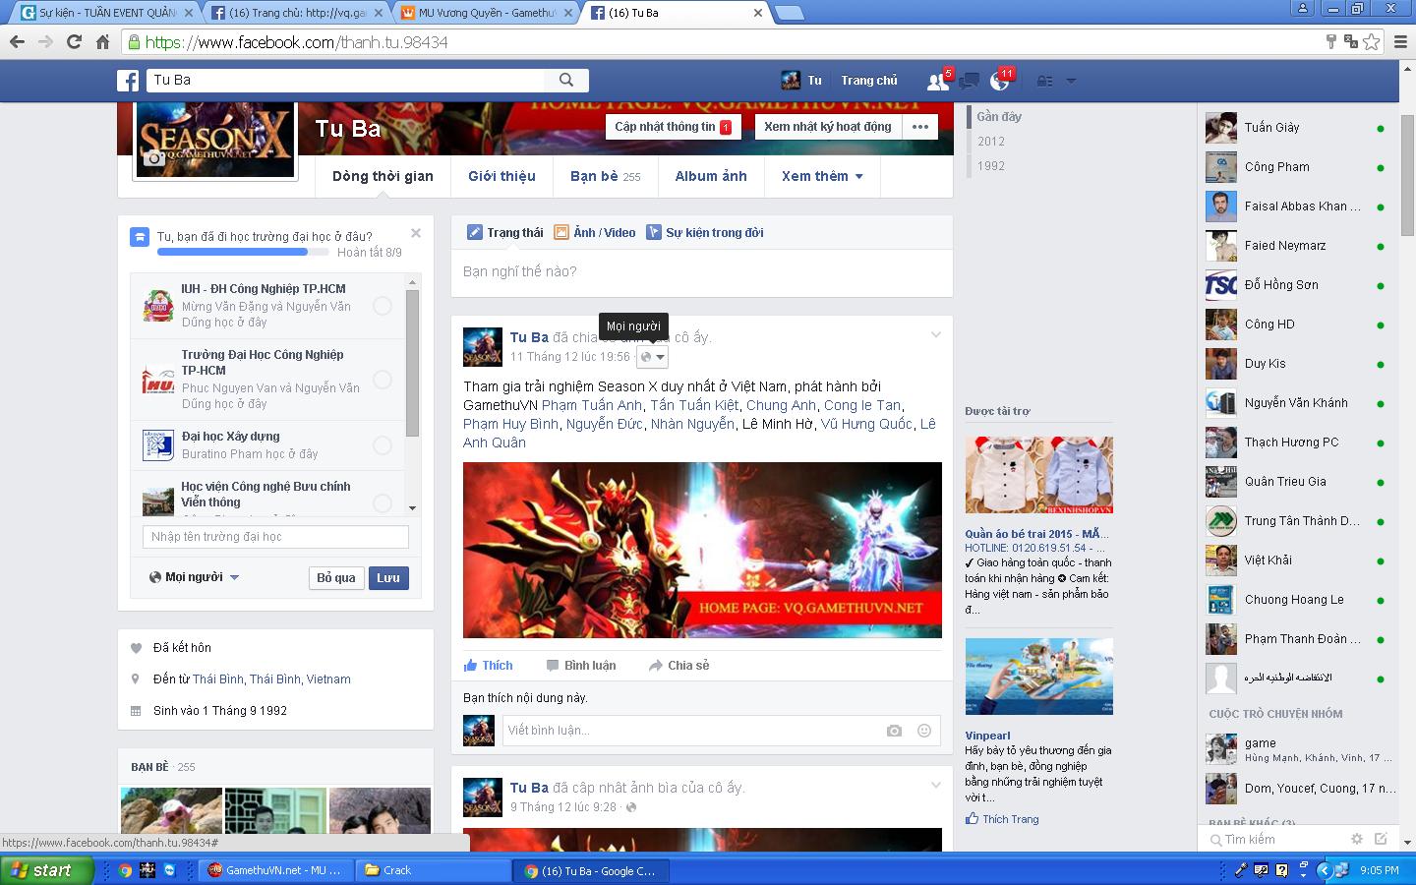1416x885 pixels.
Task: Open chat settings gear icon
Action: point(1357,839)
